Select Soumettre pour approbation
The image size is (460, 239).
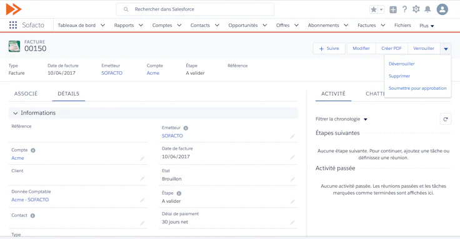pos(417,88)
